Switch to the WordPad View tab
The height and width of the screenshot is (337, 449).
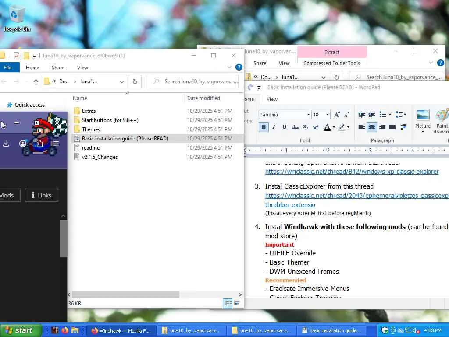pyautogui.click(x=272, y=99)
